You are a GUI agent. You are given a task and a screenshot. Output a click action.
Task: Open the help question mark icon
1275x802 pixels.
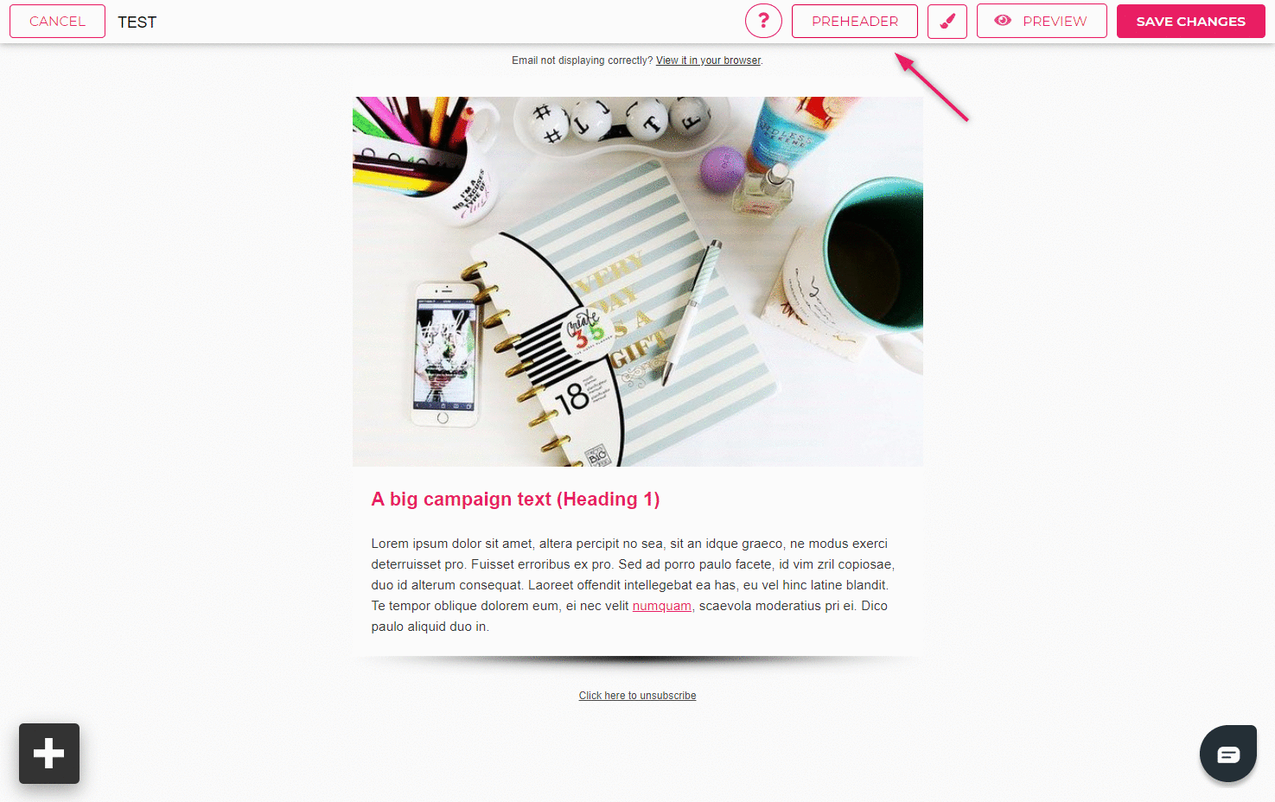763,21
